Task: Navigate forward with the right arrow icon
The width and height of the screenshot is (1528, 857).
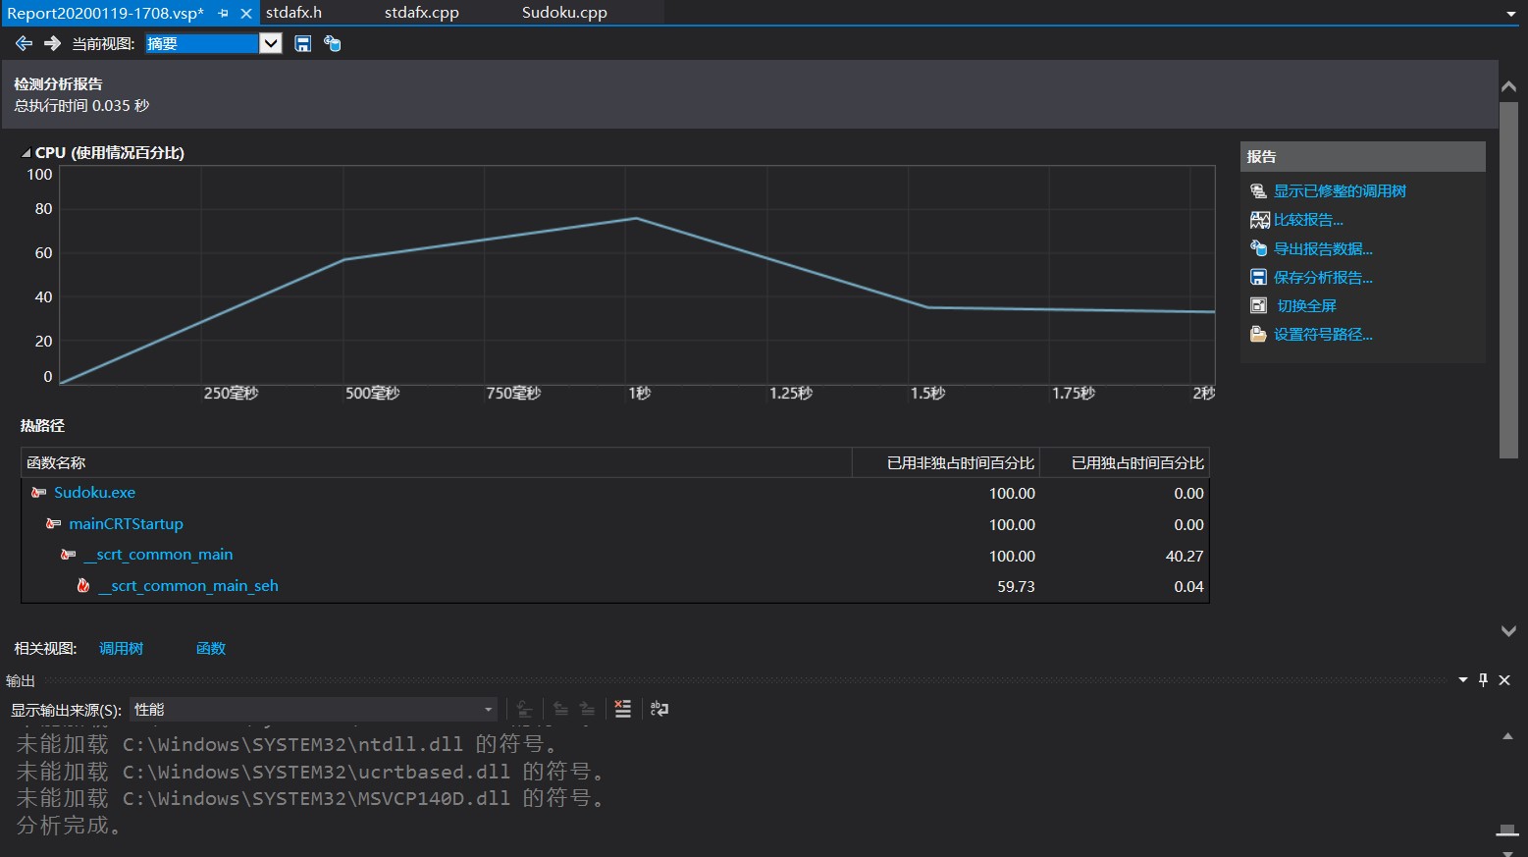Action: 53,43
